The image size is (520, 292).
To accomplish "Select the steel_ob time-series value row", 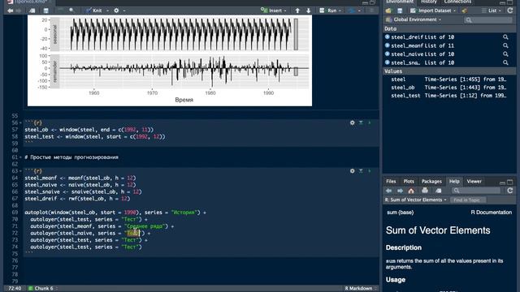I will pyautogui.click(x=449, y=88).
